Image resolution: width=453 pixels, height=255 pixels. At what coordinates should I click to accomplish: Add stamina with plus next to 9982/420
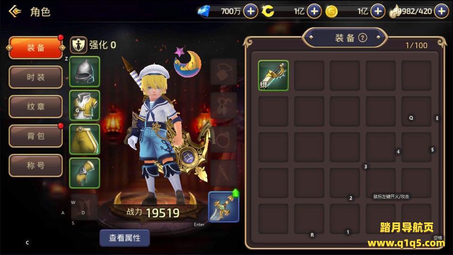[442, 11]
